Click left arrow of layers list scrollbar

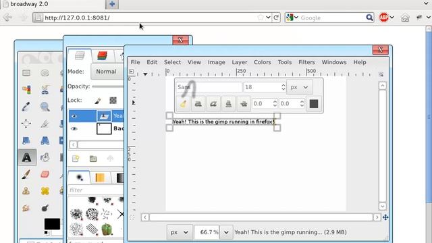click(74, 144)
